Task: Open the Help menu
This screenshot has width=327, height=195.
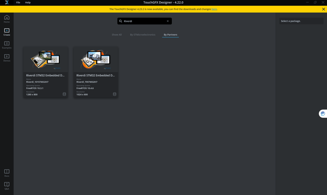Action: click(x=28, y=3)
